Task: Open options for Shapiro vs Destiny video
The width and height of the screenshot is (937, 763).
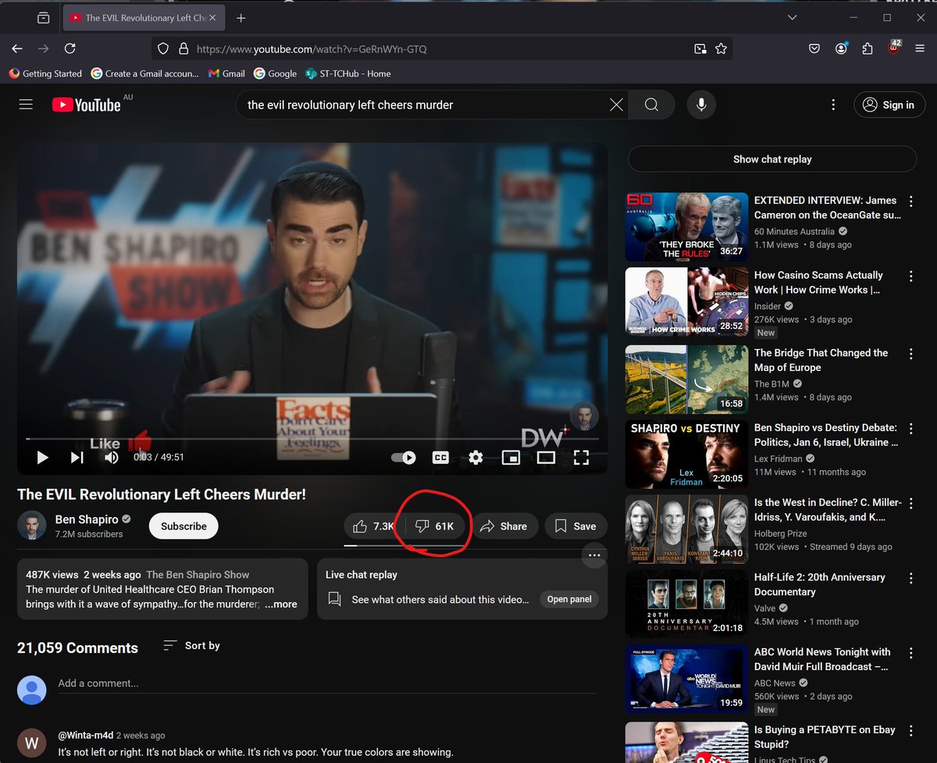Action: (910, 429)
